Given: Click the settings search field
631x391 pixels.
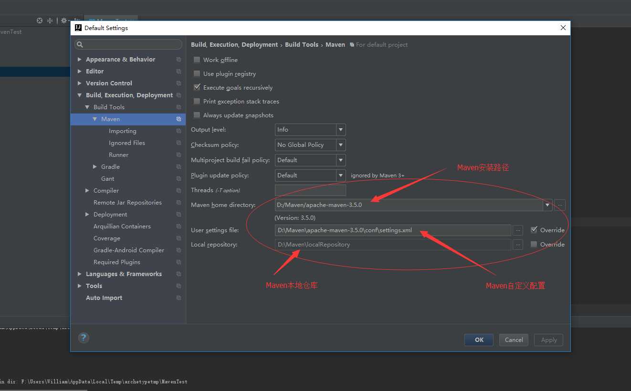Looking at the screenshot, I should pos(128,44).
